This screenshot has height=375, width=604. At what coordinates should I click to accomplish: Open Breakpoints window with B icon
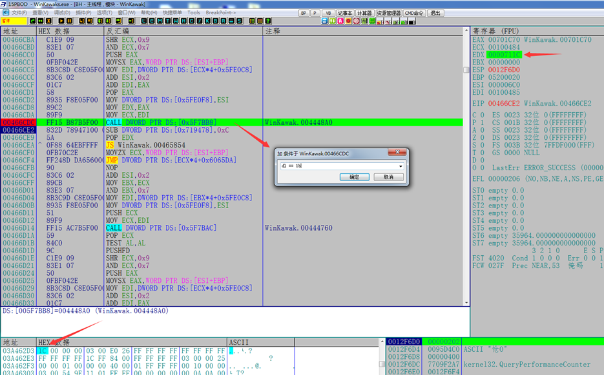215,21
